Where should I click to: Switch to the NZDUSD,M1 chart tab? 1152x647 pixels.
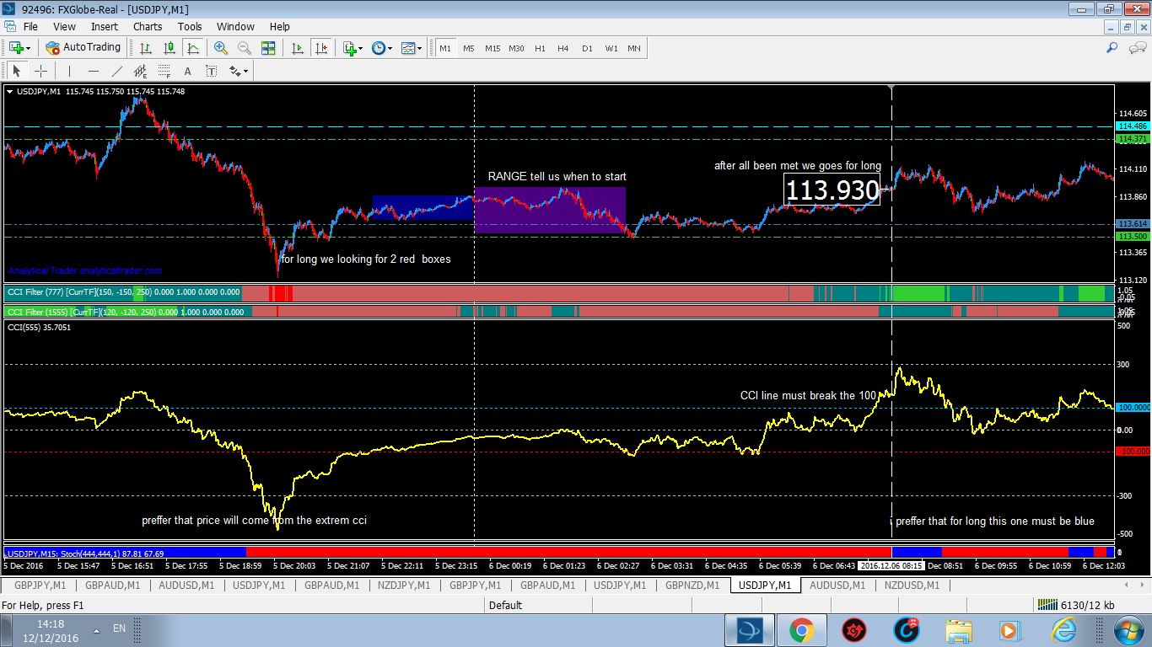point(911,585)
